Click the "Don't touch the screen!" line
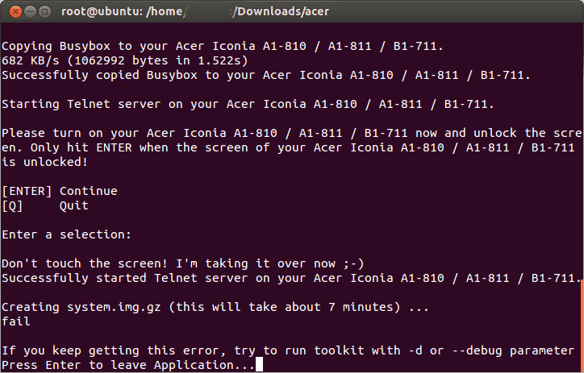 (183, 263)
